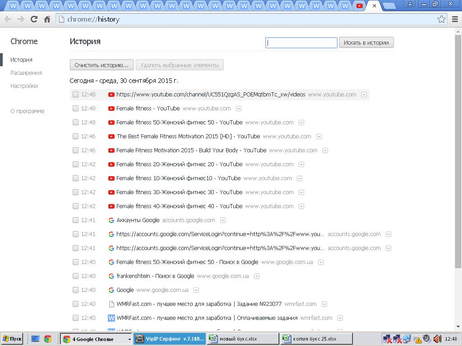462x346 pixels.
Task: Click the Google favicon of frankenshtein search entry
Action: 111,276
